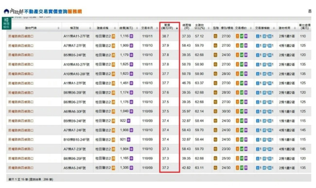Click the purple price-detail icon beside 1,461

[131, 83]
